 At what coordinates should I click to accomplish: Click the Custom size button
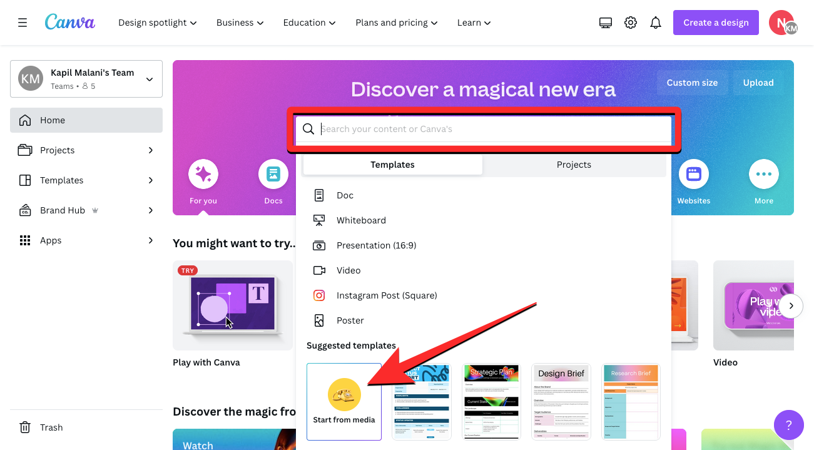pos(692,83)
